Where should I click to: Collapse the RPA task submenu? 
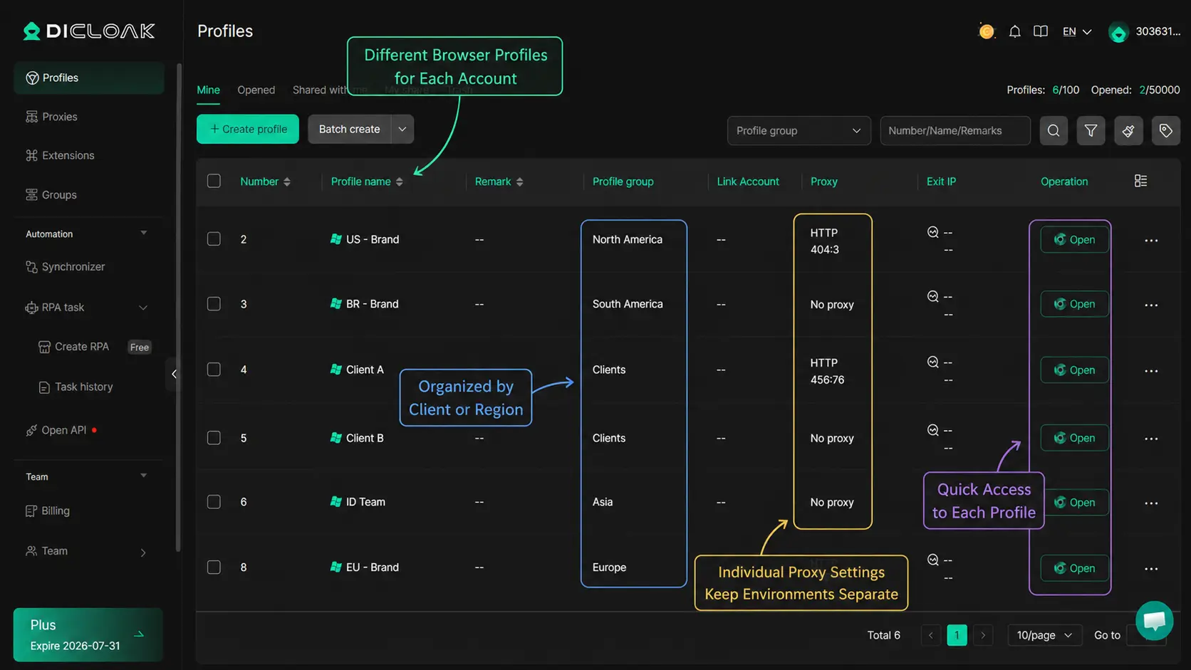point(143,308)
